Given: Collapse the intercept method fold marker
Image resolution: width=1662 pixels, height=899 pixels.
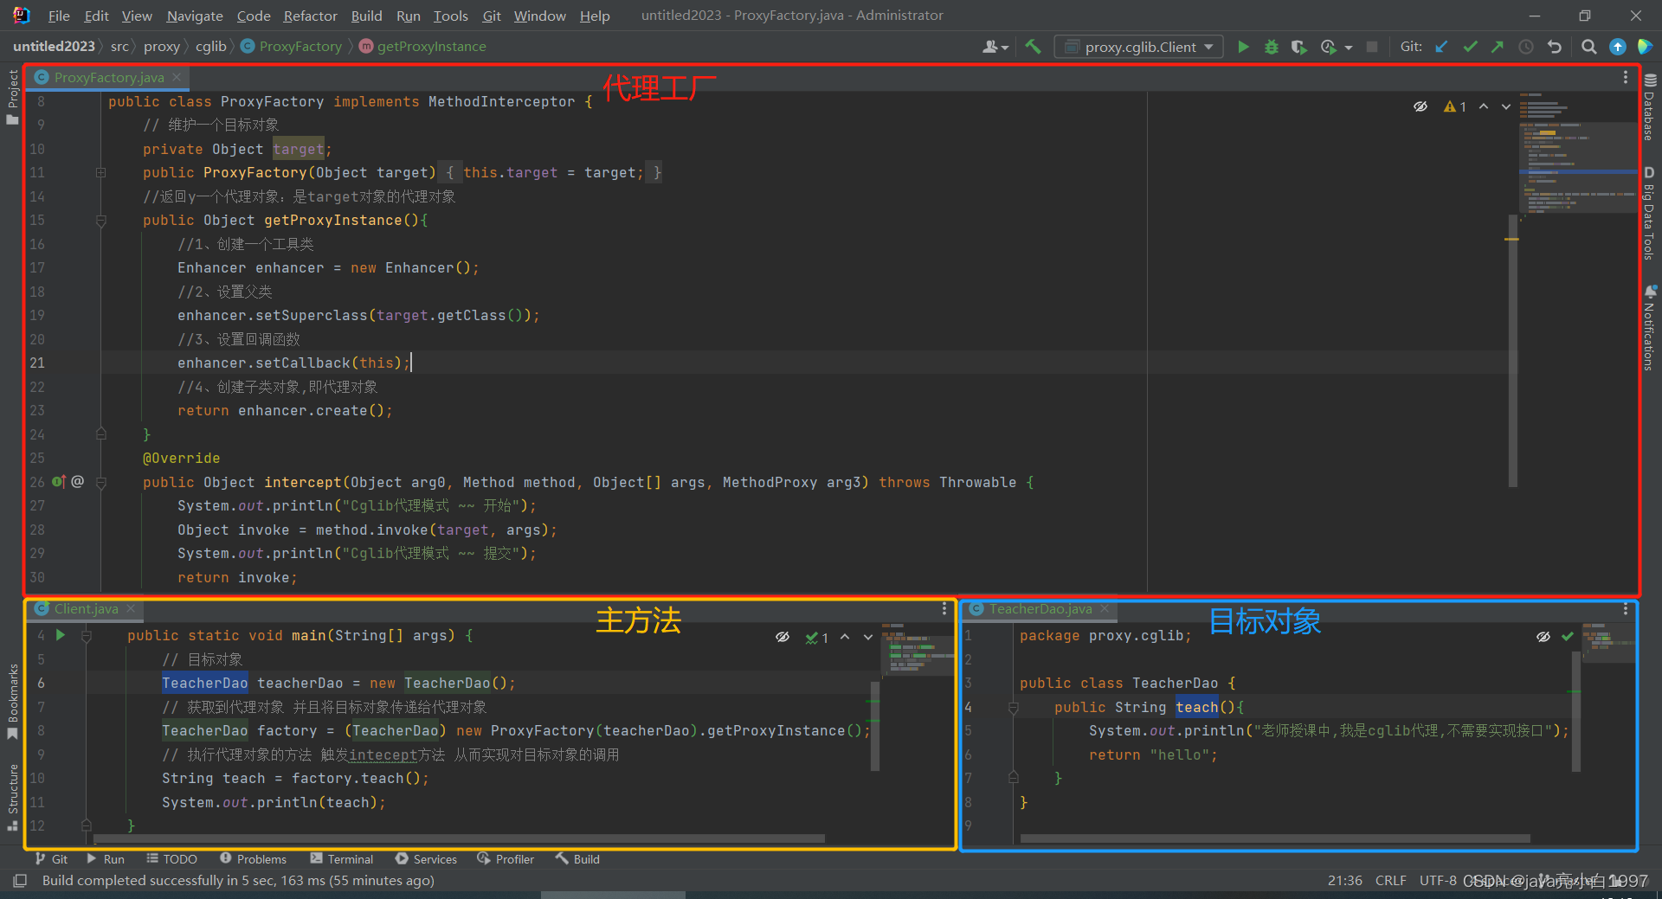Looking at the screenshot, I should [x=100, y=483].
